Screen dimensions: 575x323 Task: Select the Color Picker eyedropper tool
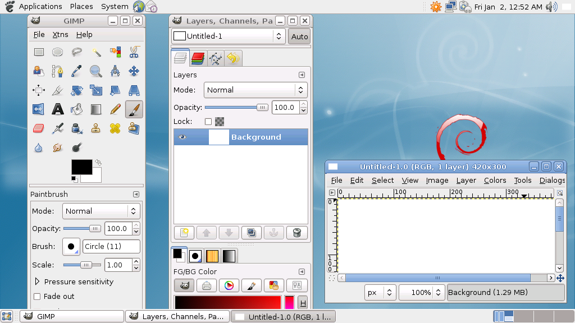(76, 71)
